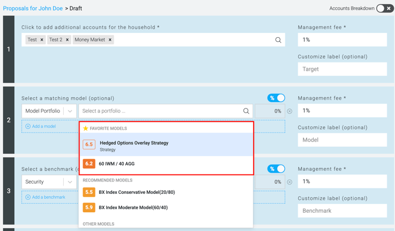Screen dimensions: 395x231
Task: Edit the Management fee field in section 3
Action: tap(342, 181)
